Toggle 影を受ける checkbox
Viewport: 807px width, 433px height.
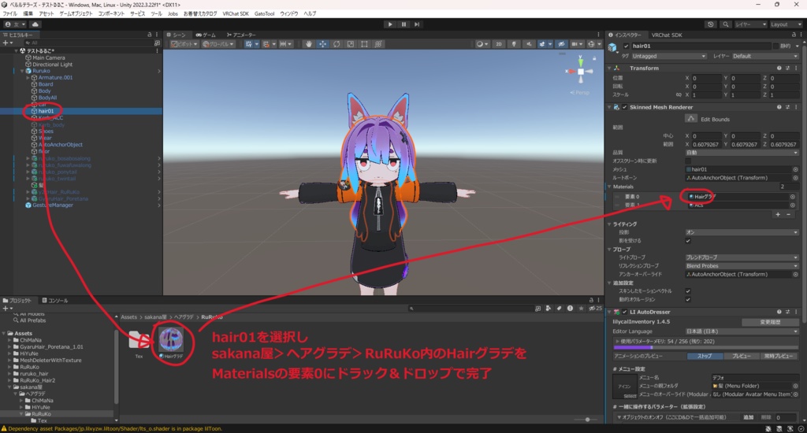(x=688, y=241)
